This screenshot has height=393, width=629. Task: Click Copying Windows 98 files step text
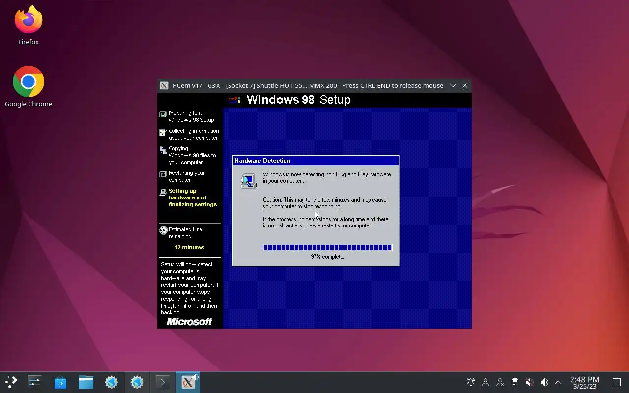click(192, 155)
